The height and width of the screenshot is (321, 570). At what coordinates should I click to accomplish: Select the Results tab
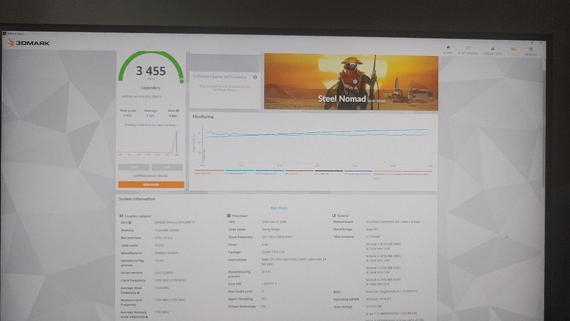pyautogui.click(x=514, y=51)
